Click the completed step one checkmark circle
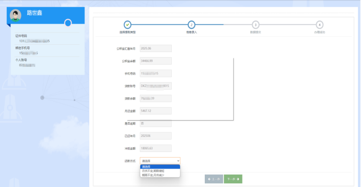Viewport: 361px width, 187px height. (x=127, y=25)
